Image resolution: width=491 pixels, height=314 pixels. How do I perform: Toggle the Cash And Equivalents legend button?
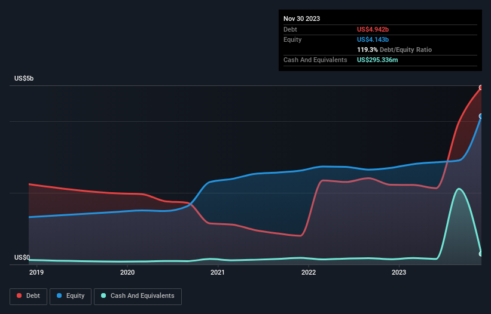point(138,296)
